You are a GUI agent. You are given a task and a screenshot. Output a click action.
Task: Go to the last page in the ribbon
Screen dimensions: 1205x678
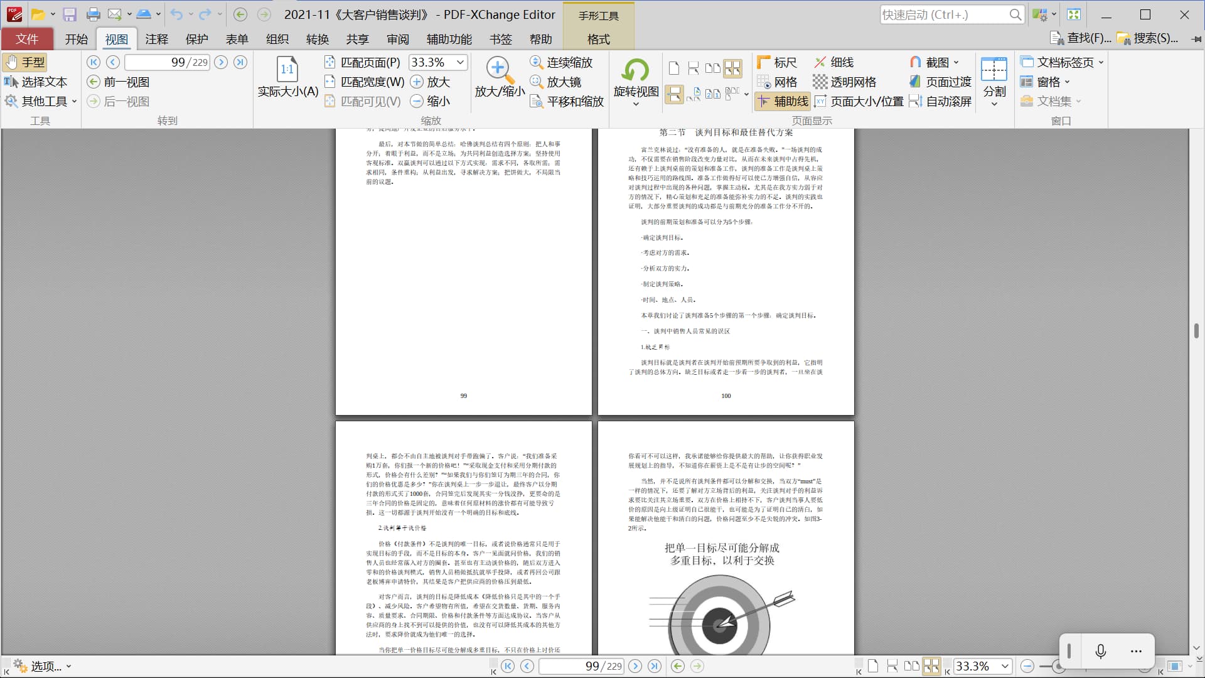point(240,62)
